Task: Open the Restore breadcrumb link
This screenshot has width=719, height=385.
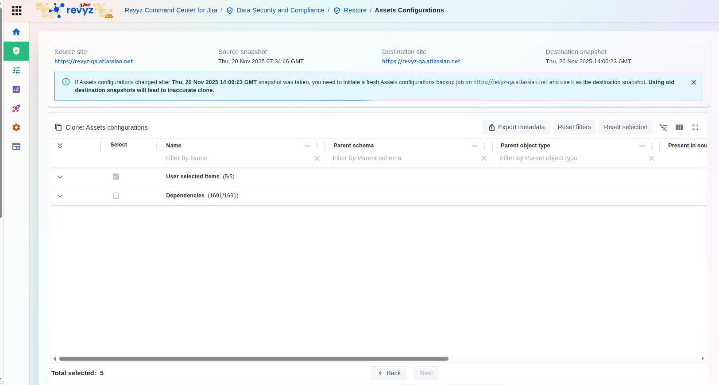Action: [x=355, y=10]
